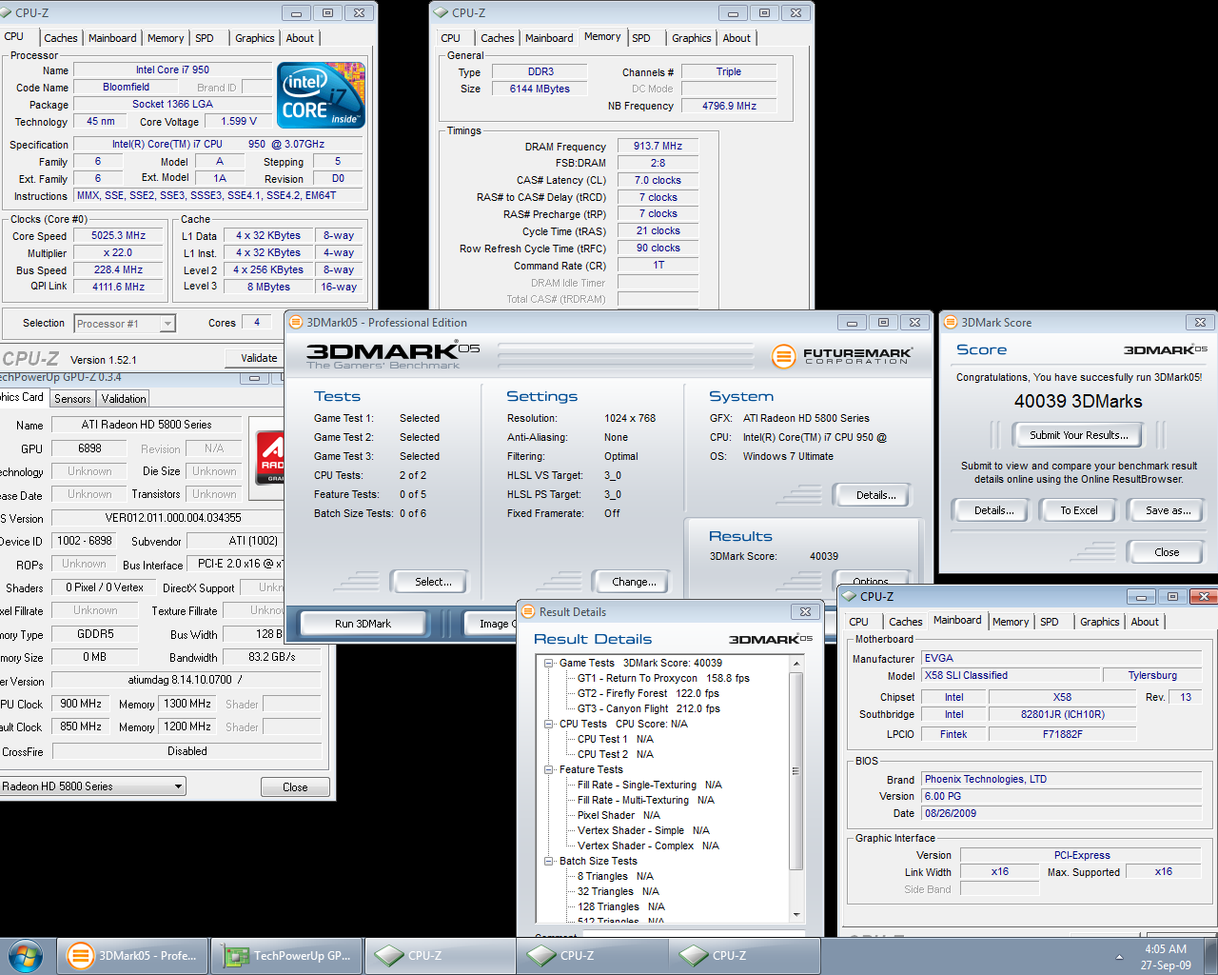
Task: Click the Result Details scrollbar thumb
Action: (x=796, y=770)
